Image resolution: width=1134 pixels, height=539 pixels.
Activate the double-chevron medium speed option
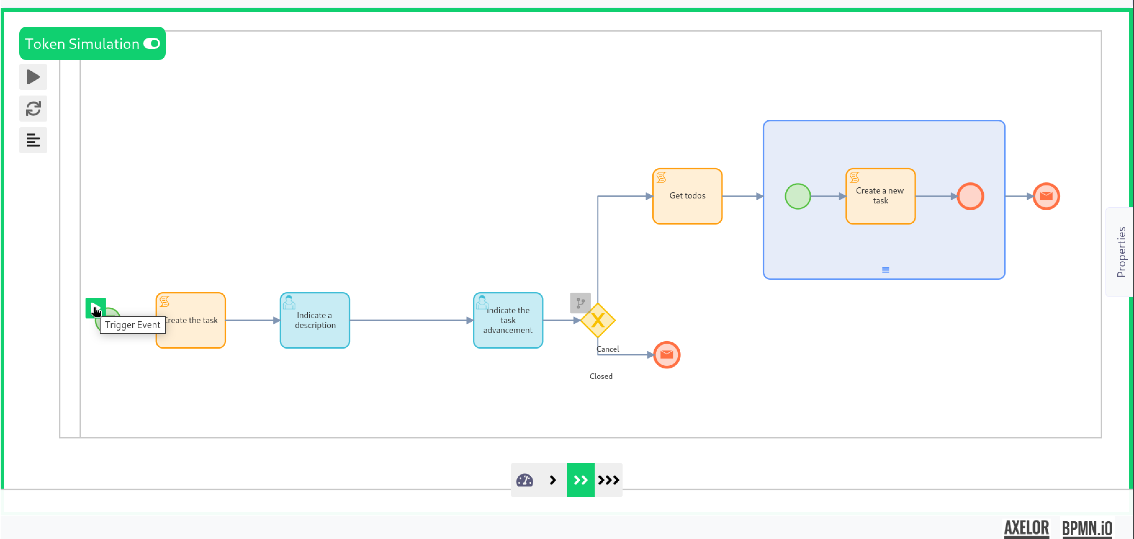click(580, 480)
